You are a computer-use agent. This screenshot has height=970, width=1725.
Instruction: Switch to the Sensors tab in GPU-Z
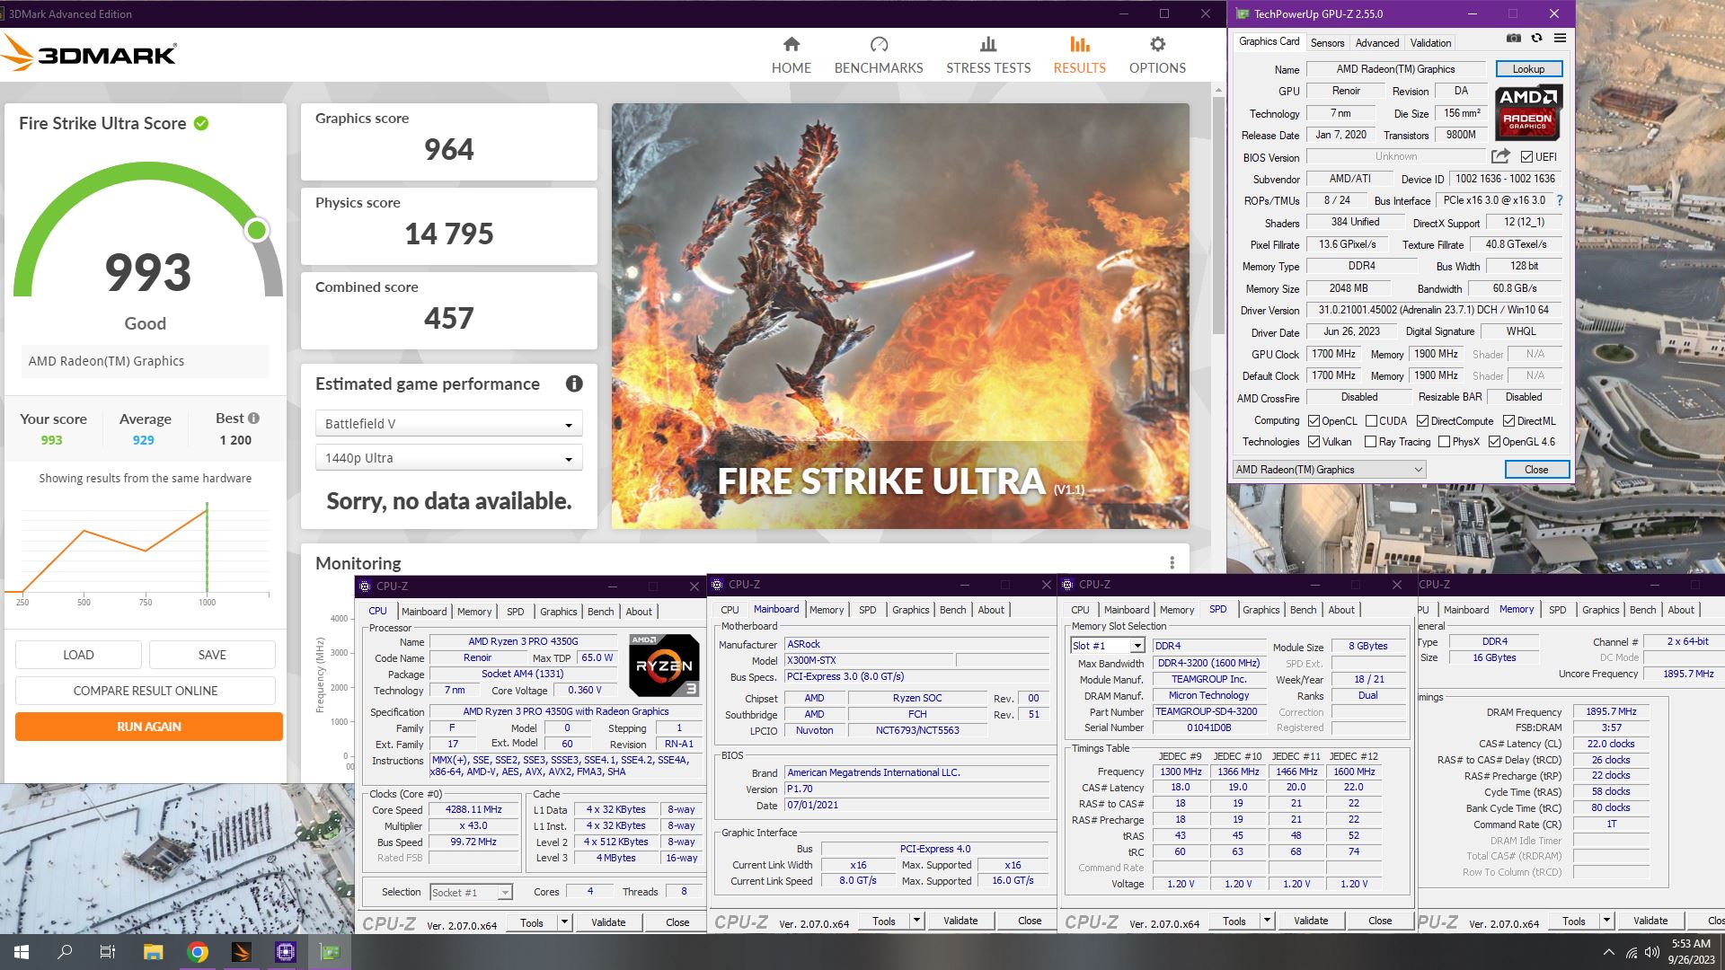pos(1327,42)
